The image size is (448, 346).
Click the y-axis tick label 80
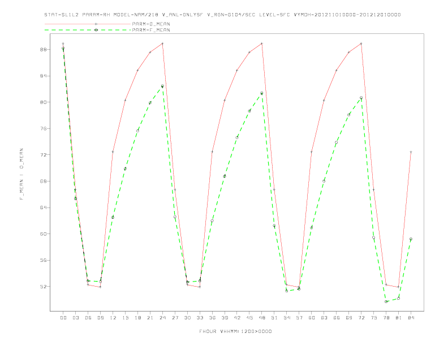(x=44, y=102)
